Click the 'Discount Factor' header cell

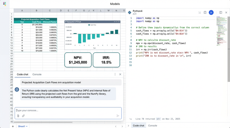(50, 22)
